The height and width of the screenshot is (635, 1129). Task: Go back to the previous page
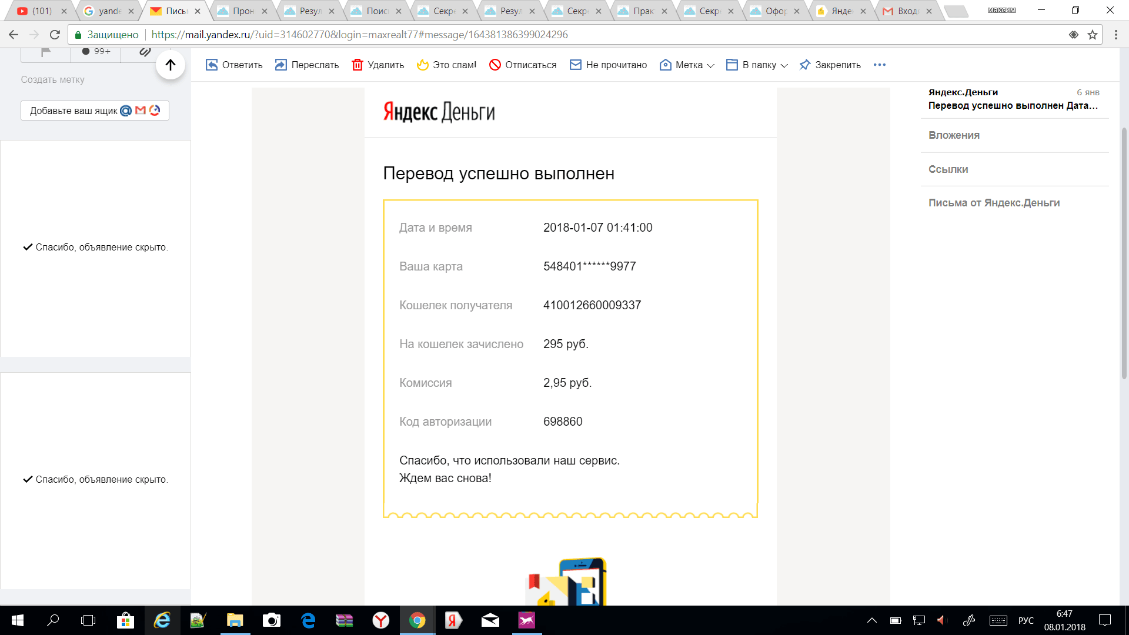pos(14,35)
